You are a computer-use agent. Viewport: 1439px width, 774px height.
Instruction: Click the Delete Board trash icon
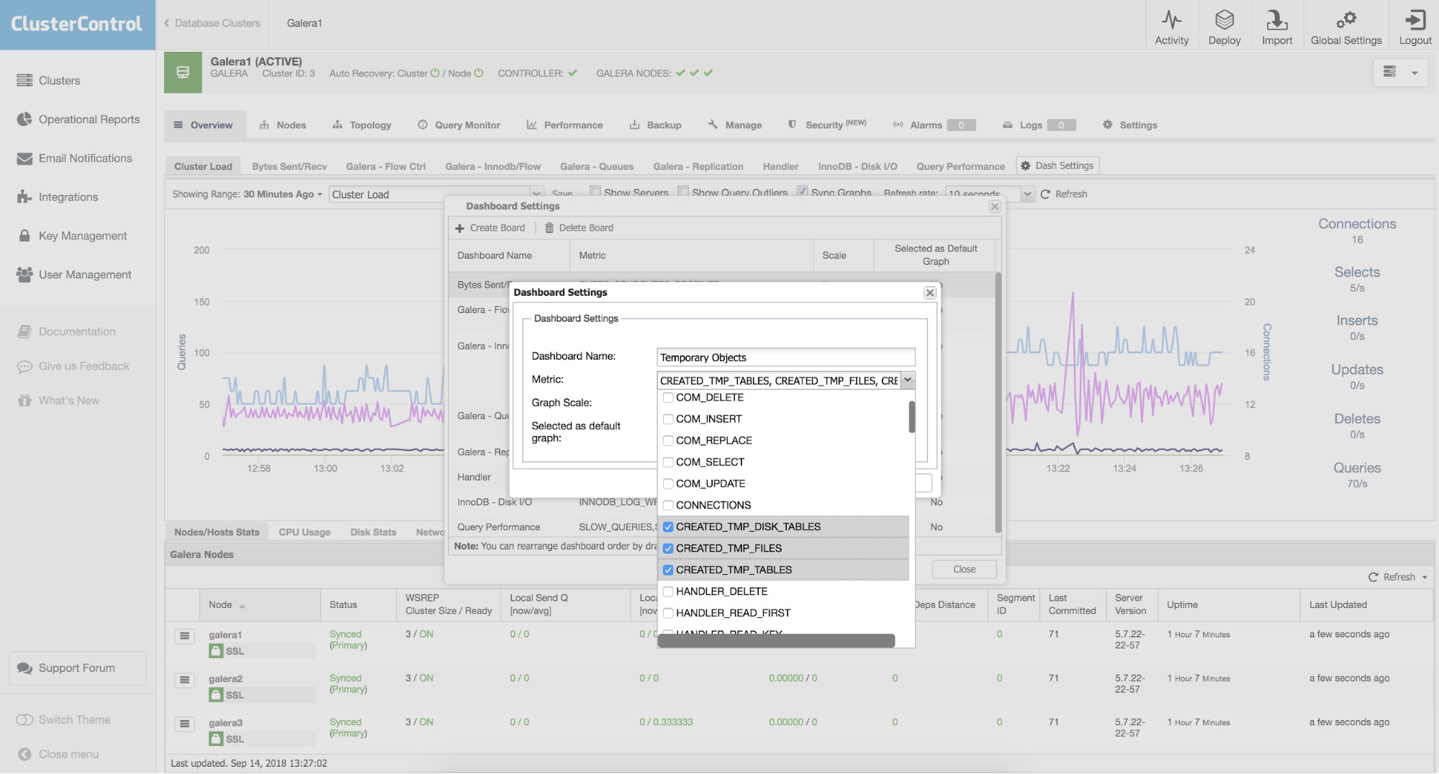pos(549,228)
